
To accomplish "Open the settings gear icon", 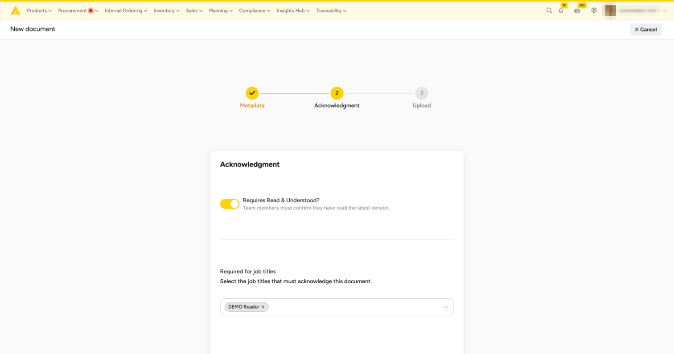I will [594, 11].
